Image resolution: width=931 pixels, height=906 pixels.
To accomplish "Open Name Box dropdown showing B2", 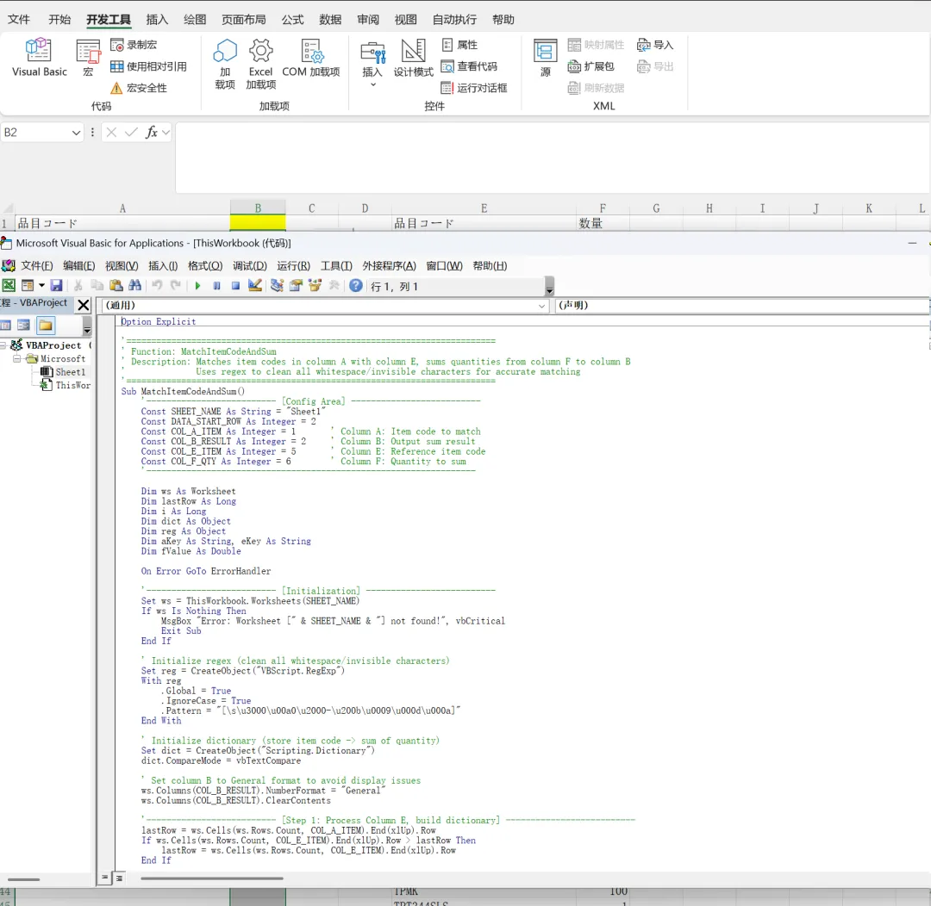I will click(x=76, y=133).
